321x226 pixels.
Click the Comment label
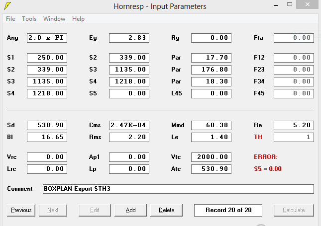pyautogui.click(x=19, y=189)
